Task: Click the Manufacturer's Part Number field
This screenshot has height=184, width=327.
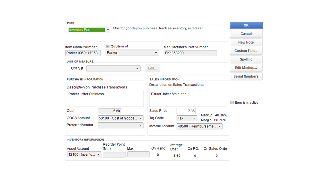Action: point(190,53)
